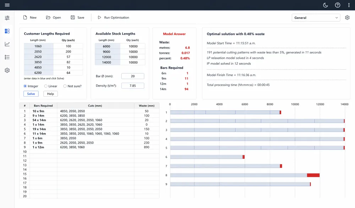Click the red waste segment on bar 8
This screenshot has height=208, width=355.
click(x=313, y=175)
